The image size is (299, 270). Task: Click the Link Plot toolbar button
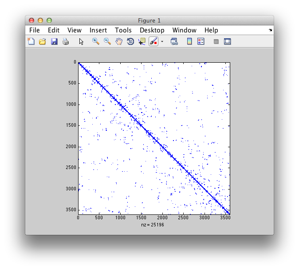pyautogui.click(x=174, y=41)
